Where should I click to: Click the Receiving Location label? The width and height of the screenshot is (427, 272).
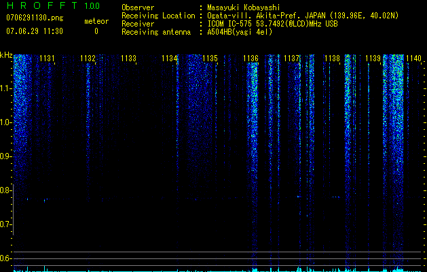[x=158, y=16]
